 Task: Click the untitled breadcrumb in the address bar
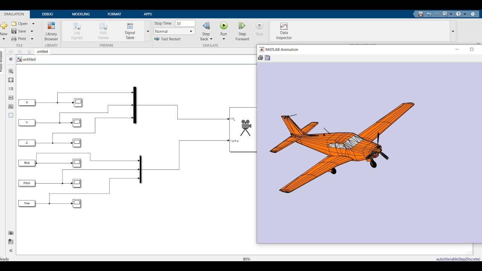pyautogui.click(x=29, y=59)
